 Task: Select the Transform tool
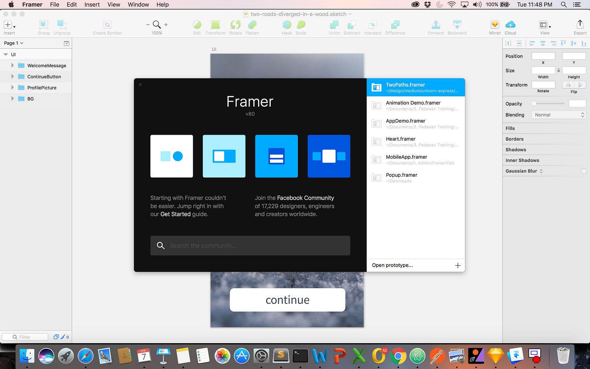[215, 25]
